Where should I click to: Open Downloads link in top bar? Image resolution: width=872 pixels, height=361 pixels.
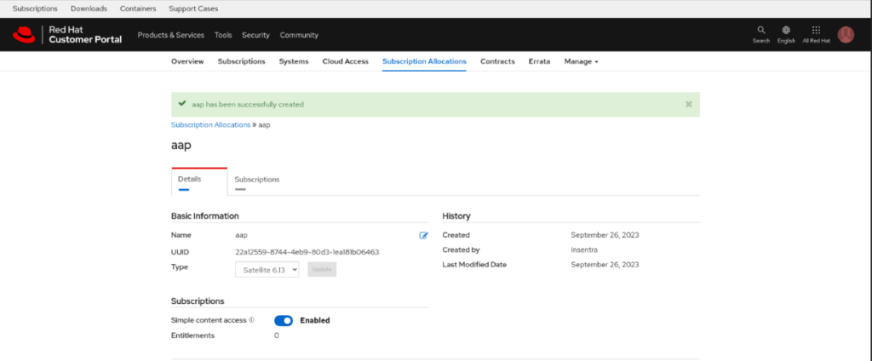(89, 9)
